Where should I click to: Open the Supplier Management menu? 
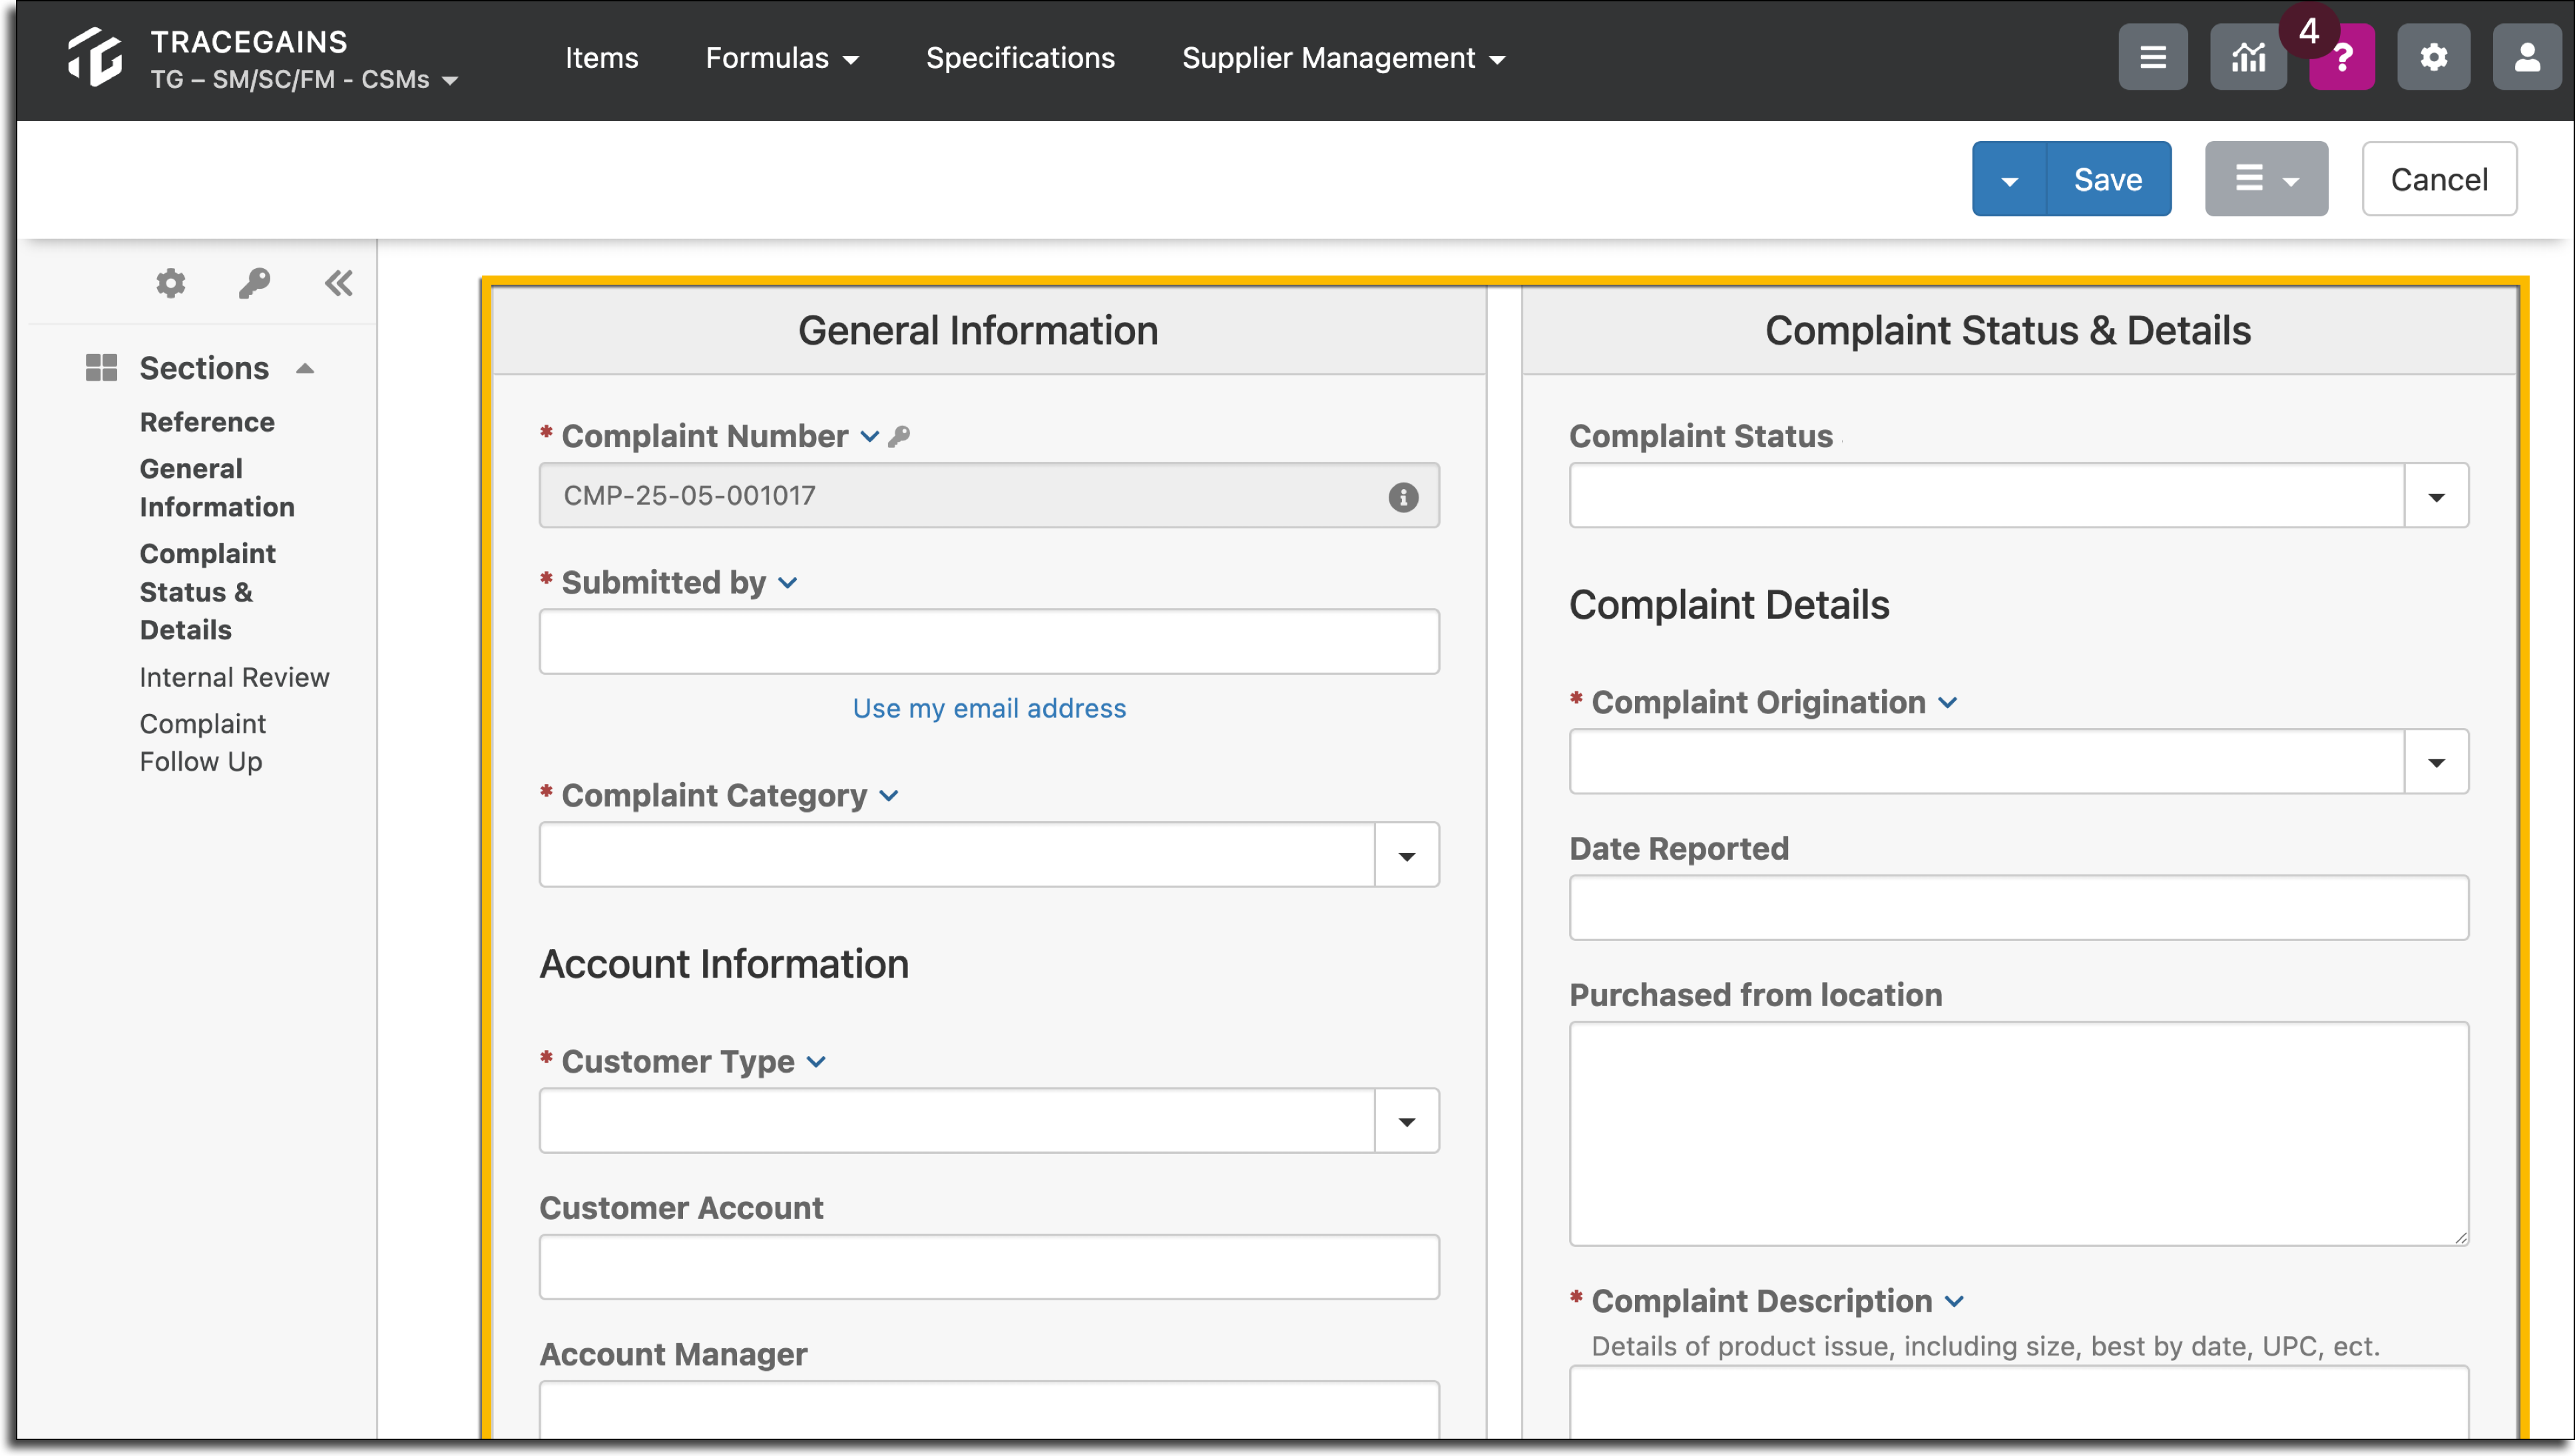point(1343,58)
